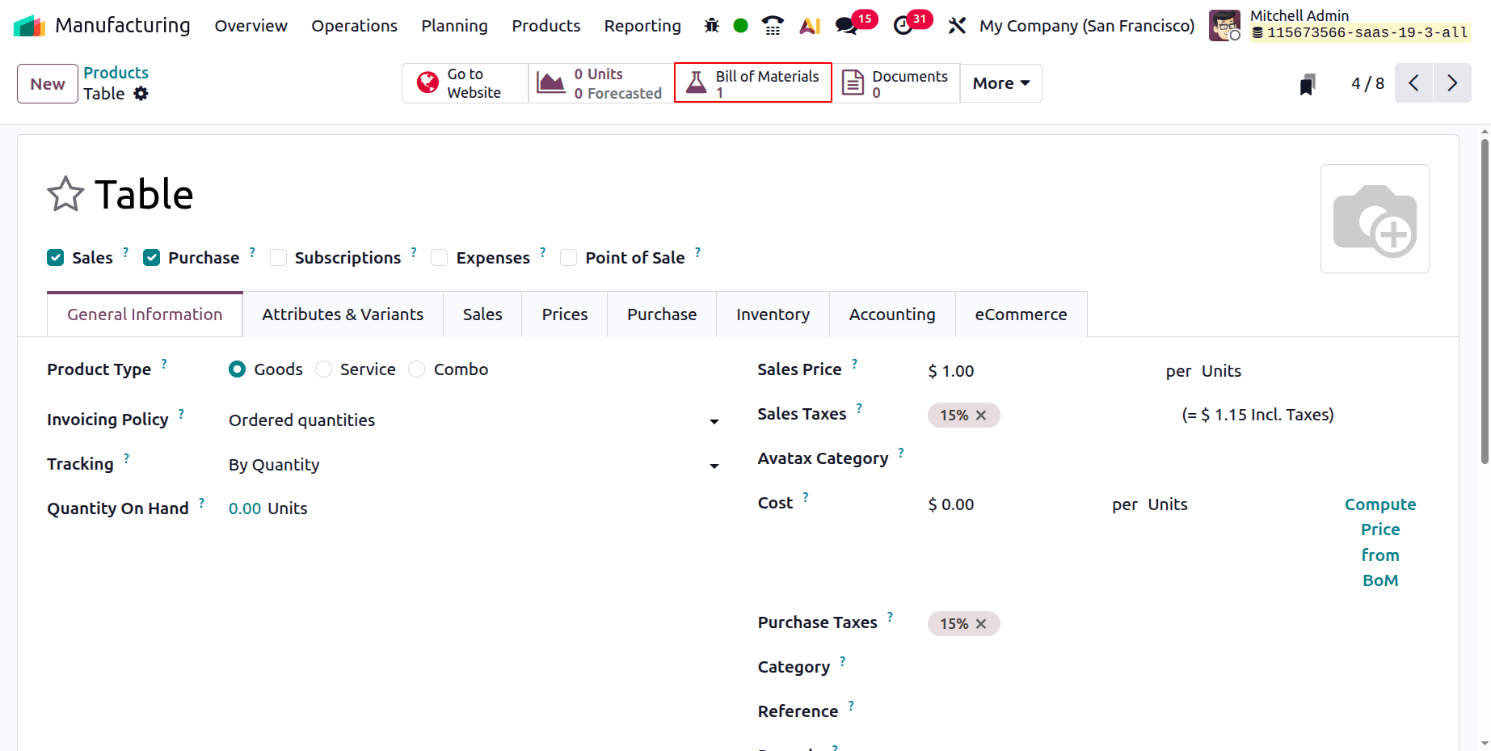Go to next record arrow
Image resolution: width=1491 pixels, height=751 pixels.
tap(1452, 83)
